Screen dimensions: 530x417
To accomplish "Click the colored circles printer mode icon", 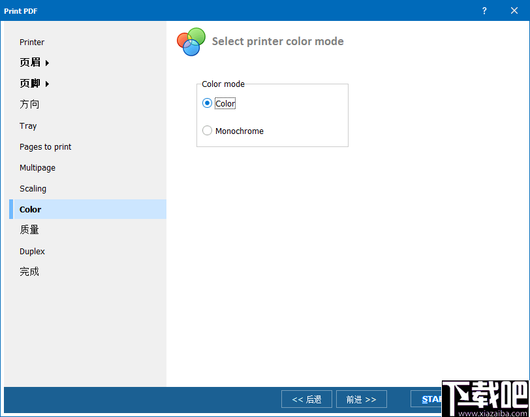I will pos(190,41).
